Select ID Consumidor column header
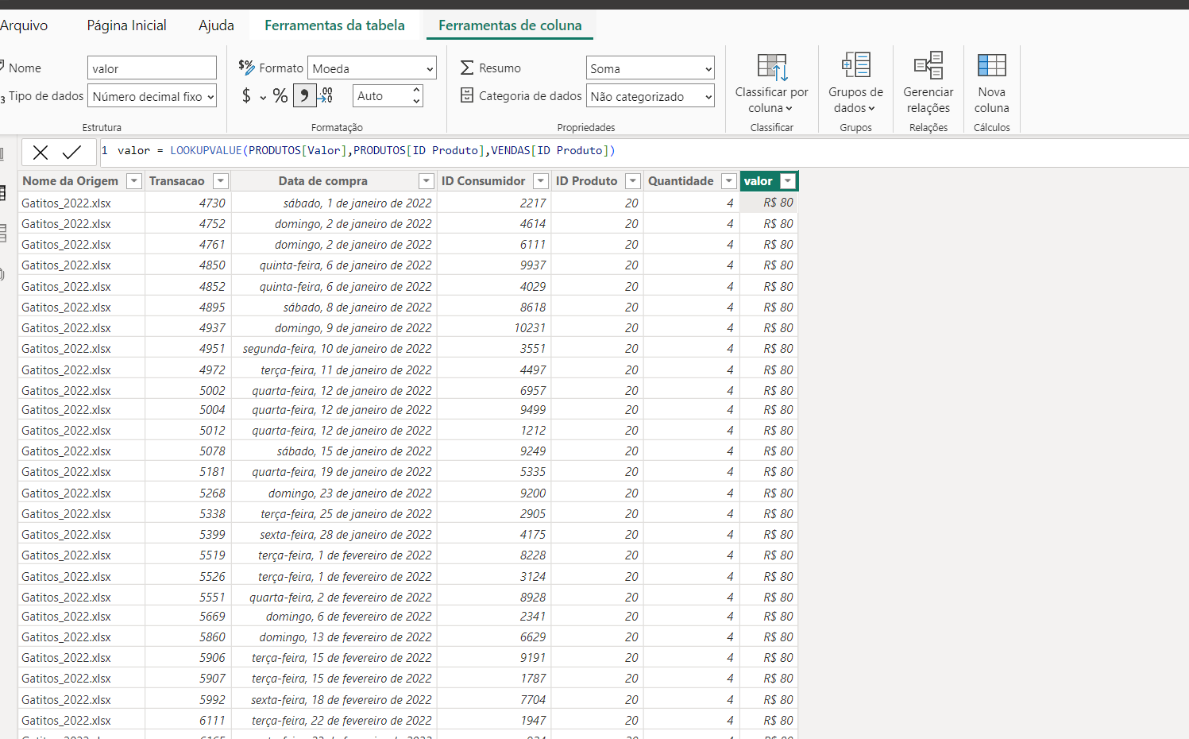The image size is (1189, 739). (484, 181)
